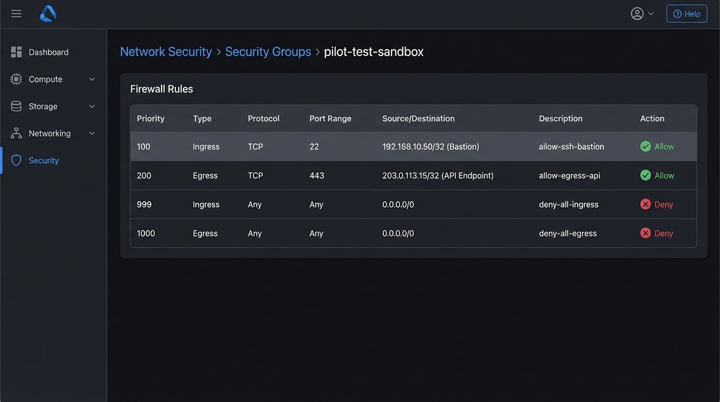
Task: Select the Compute sidebar icon
Action: coord(16,79)
